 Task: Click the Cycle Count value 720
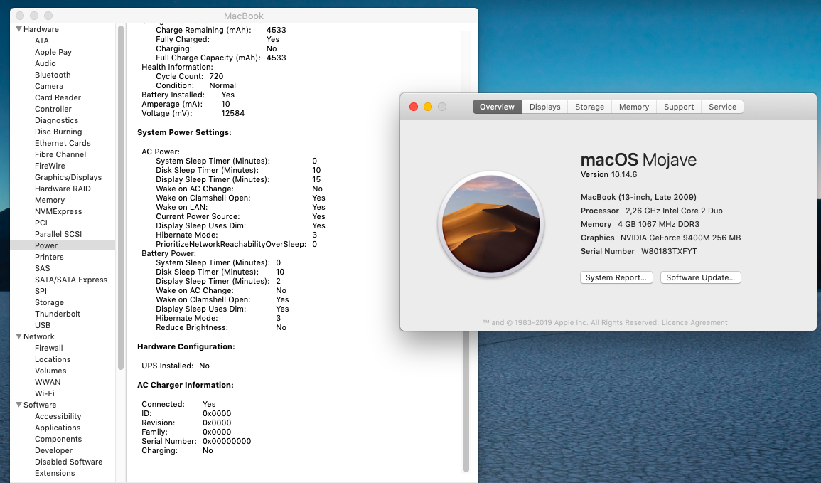(216, 76)
